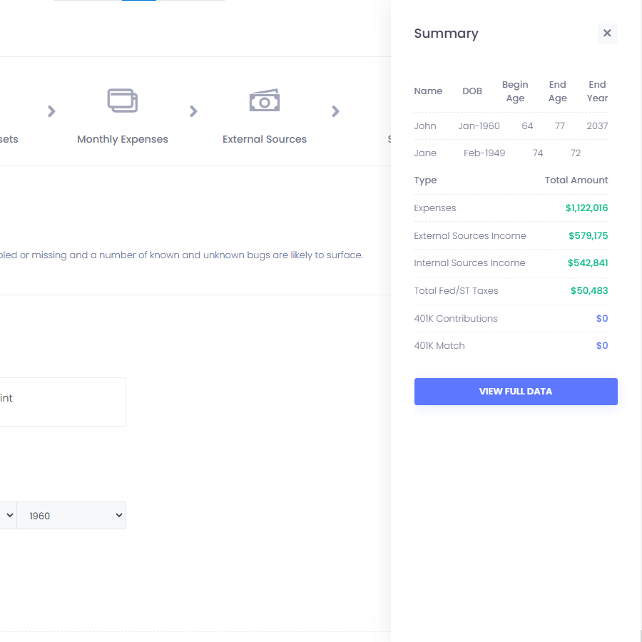Click the chevron arrow after External Sources
The width and height of the screenshot is (642, 642).
[335, 111]
